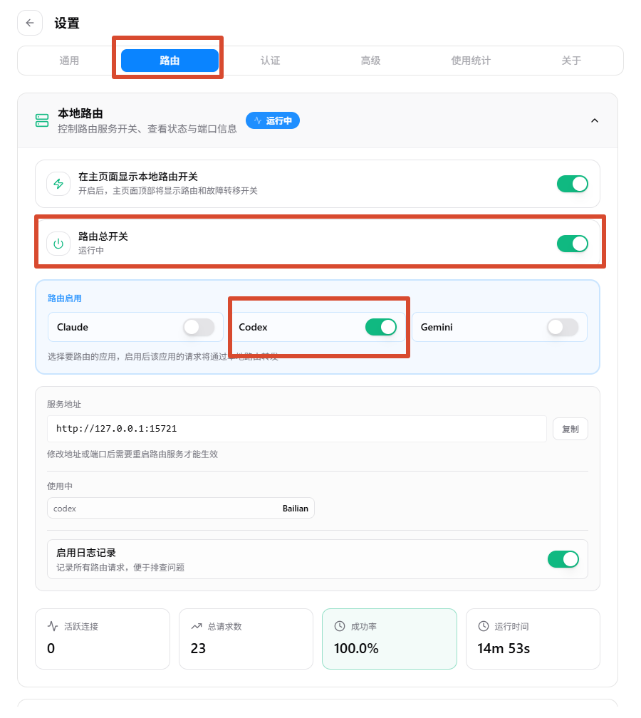The height and width of the screenshot is (718, 641).
Task: Click the trend icon beside 总请求数
Action: (x=197, y=626)
